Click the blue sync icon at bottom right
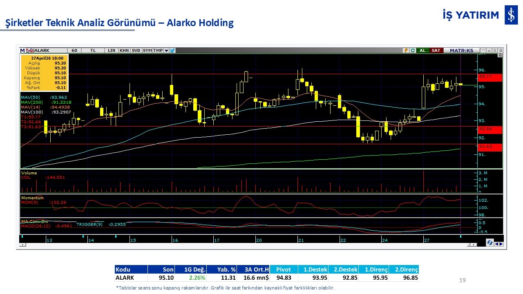The image size is (523, 294). point(489,243)
